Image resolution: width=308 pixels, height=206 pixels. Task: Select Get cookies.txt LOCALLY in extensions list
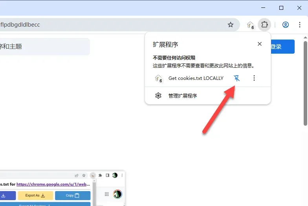(x=196, y=78)
